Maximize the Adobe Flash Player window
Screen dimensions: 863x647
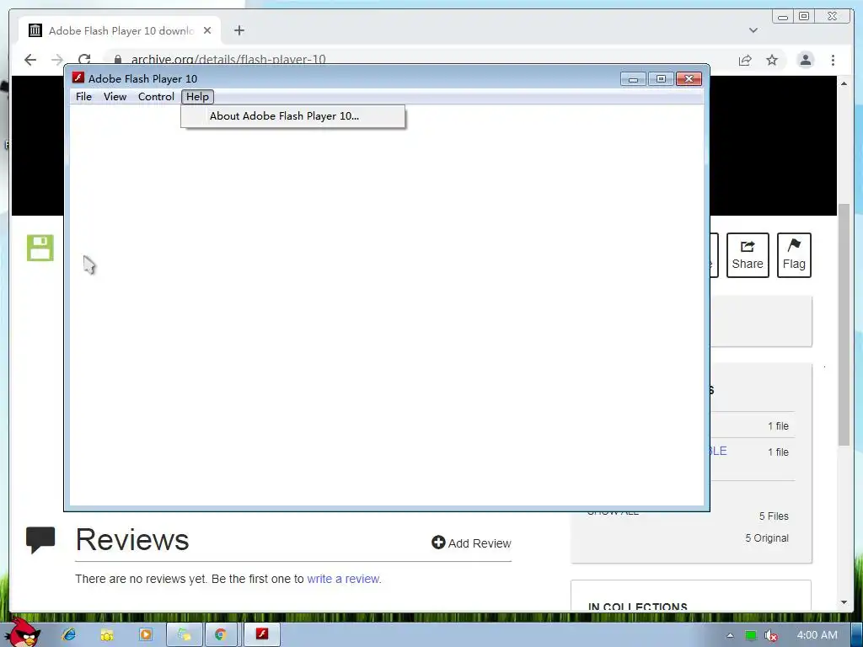pos(661,79)
